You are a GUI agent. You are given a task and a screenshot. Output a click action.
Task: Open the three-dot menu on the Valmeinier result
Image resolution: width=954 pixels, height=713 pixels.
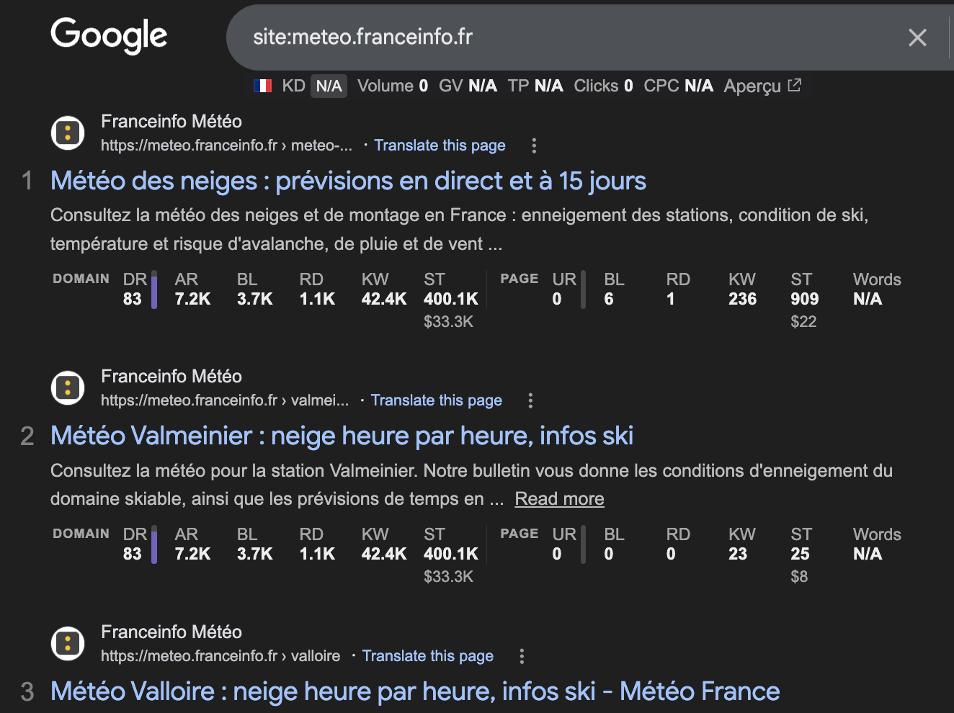(530, 400)
